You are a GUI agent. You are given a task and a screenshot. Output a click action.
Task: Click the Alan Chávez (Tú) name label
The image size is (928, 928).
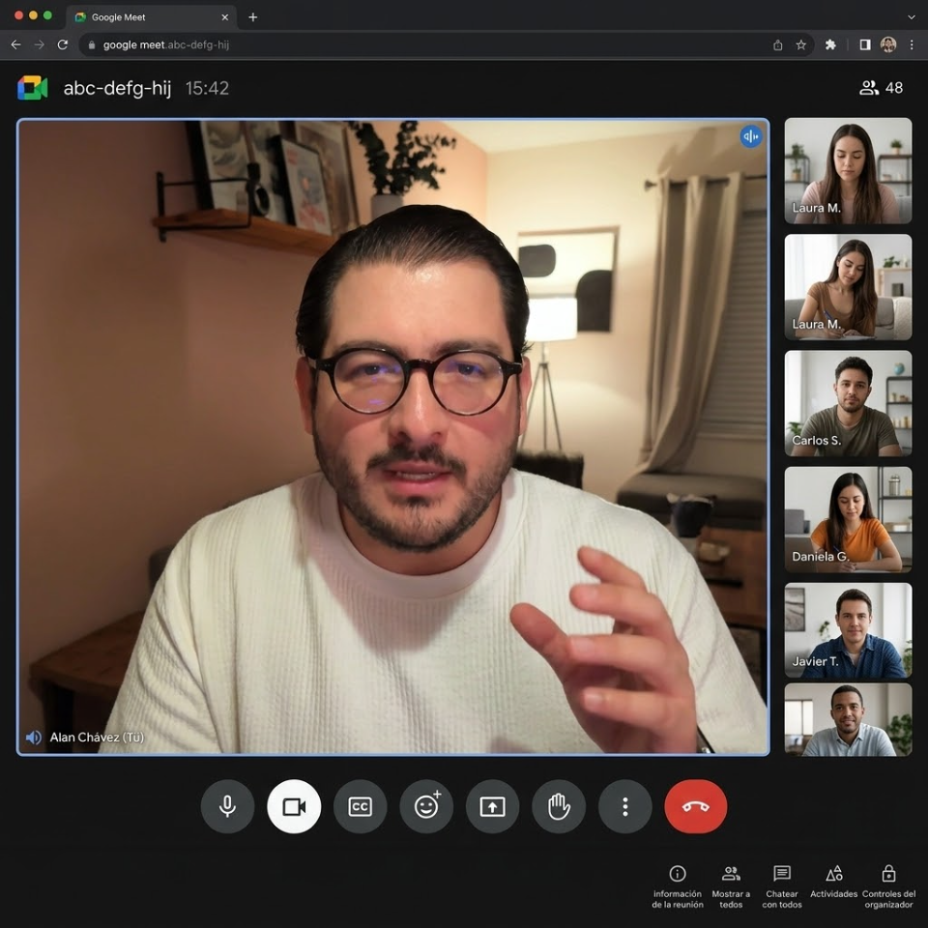tap(97, 737)
